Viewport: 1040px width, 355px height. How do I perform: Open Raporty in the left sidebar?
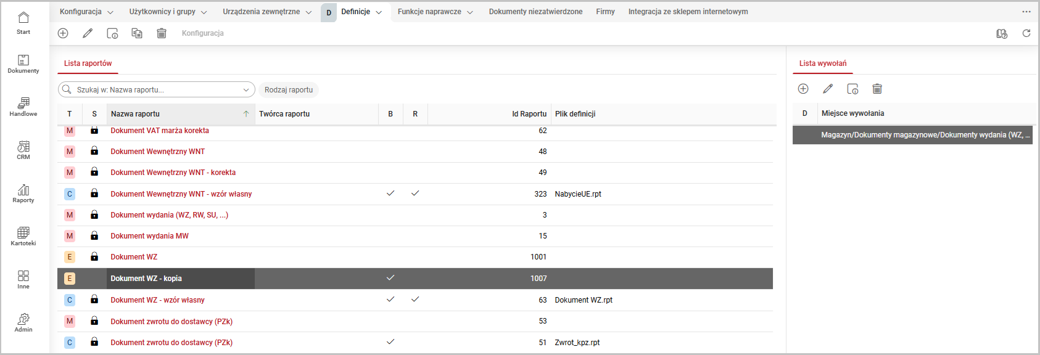click(23, 193)
